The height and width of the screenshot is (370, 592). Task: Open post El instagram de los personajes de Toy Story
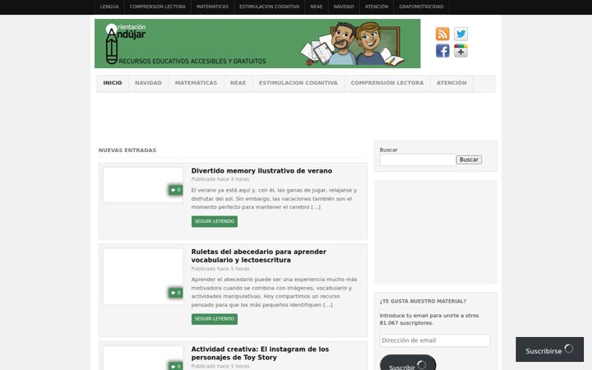click(x=260, y=354)
